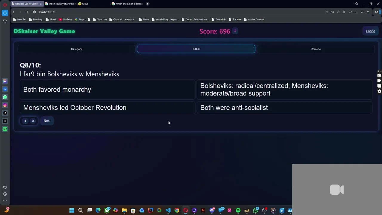Open a new browser tab
382x215 pixels.
[147, 4]
